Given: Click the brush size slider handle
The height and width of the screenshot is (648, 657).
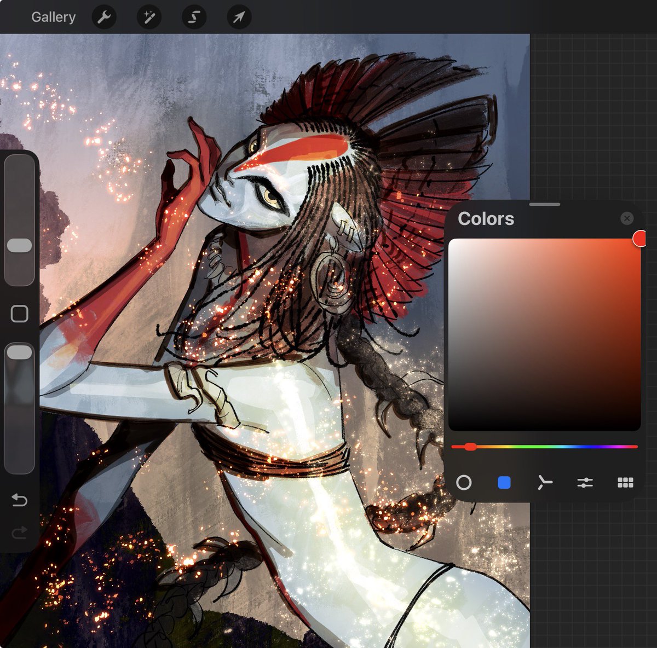Looking at the screenshot, I should 19,245.
